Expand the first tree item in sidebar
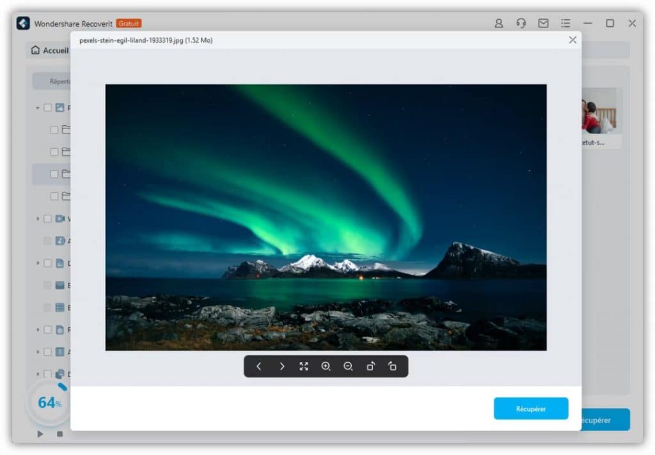Image resolution: width=655 pixels, height=455 pixels. pos(36,107)
